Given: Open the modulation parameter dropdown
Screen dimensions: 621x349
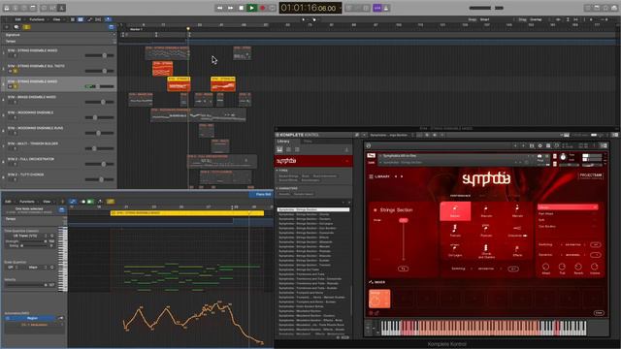Looking at the screenshot, I should pos(35,325).
